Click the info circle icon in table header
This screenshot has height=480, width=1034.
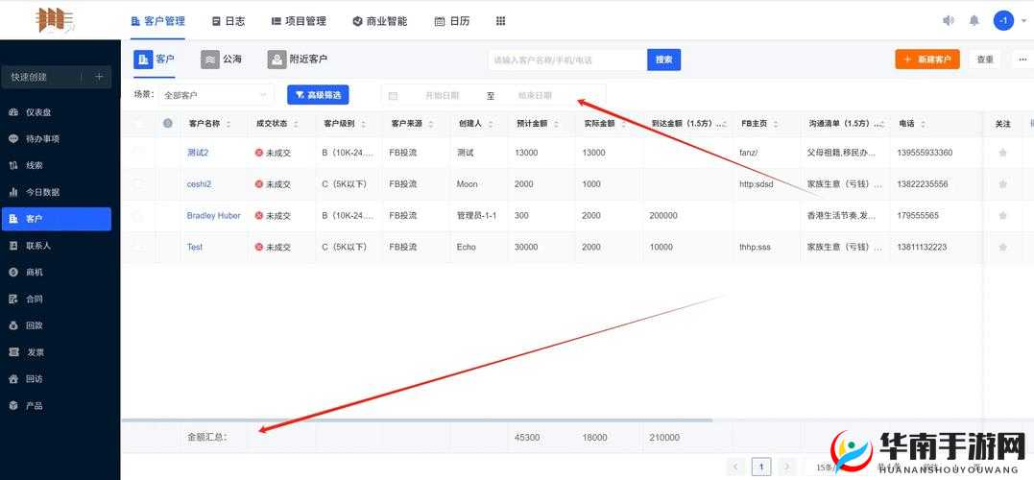pyautogui.click(x=167, y=123)
